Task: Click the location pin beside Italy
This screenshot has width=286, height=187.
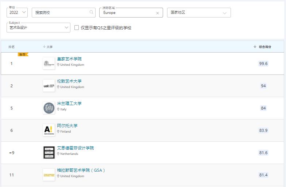Action: (58, 109)
